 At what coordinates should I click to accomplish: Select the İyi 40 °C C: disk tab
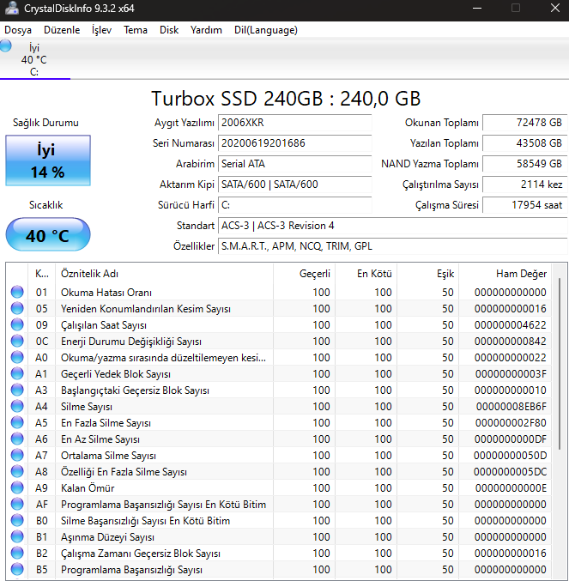click(x=34, y=60)
